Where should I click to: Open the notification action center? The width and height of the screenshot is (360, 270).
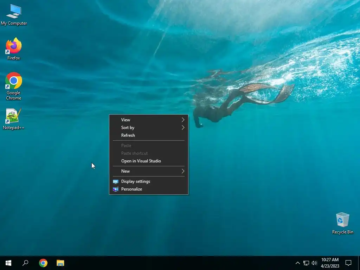click(x=348, y=263)
